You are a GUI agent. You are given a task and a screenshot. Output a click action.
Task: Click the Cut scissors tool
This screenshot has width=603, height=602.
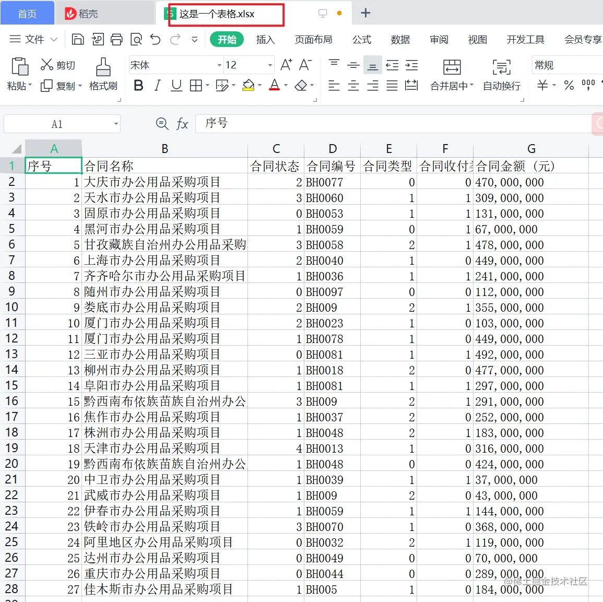pos(47,65)
